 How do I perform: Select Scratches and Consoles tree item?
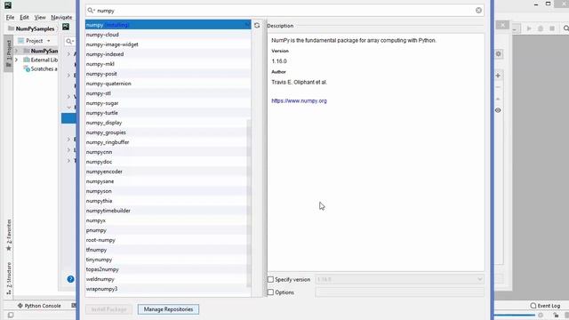tap(41, 69)
